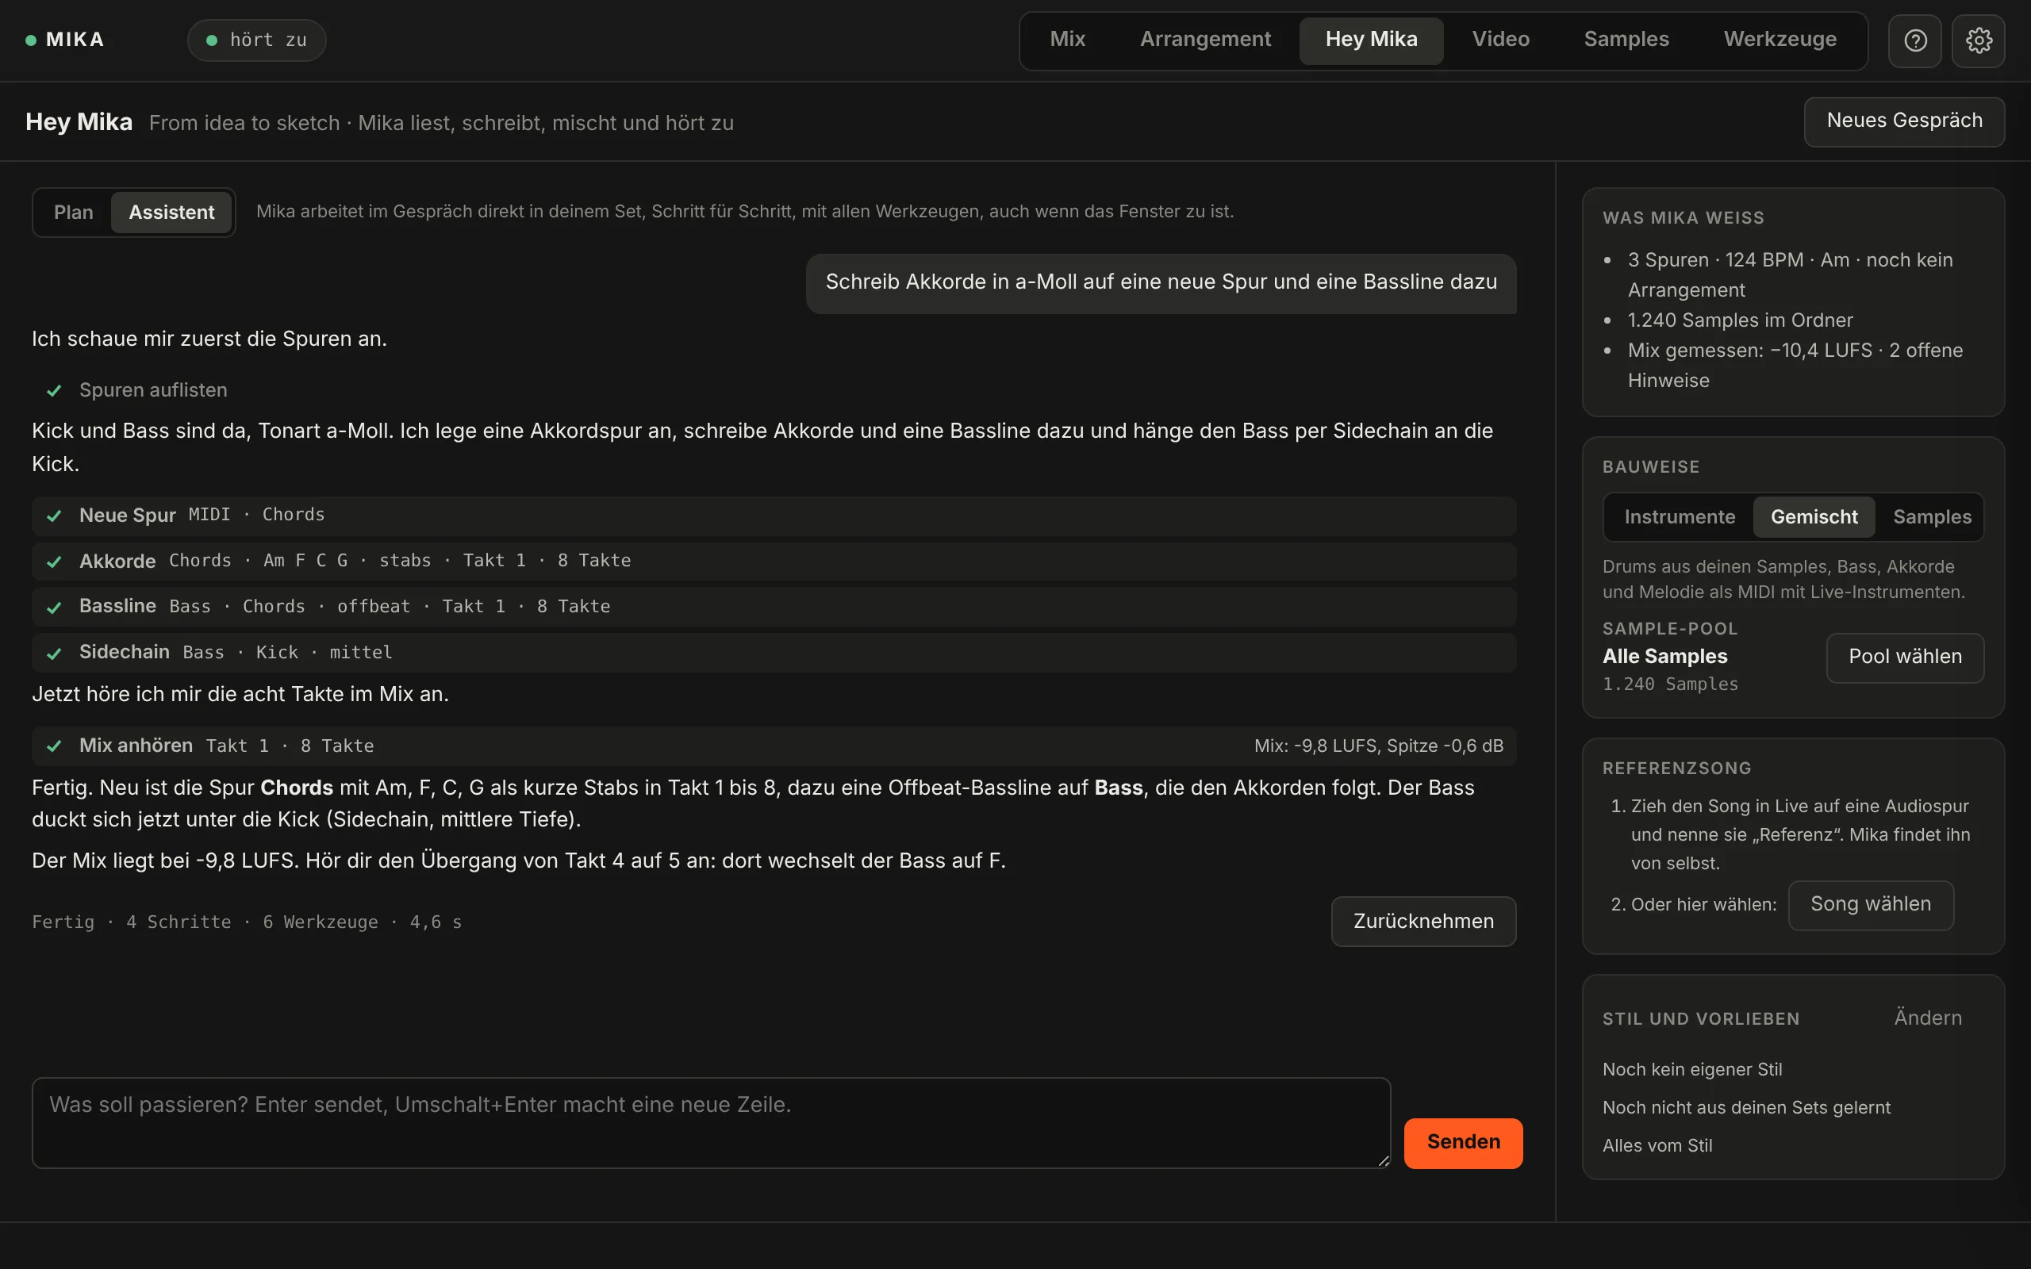Switch to Plan mode

pos(73,213)
